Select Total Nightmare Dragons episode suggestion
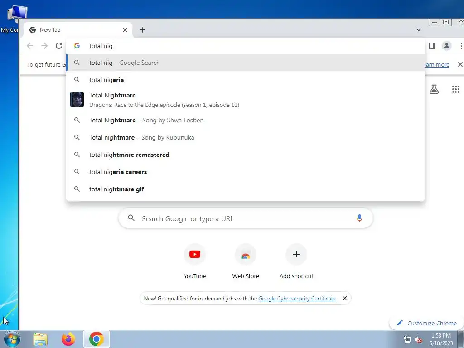 (246, 100)
